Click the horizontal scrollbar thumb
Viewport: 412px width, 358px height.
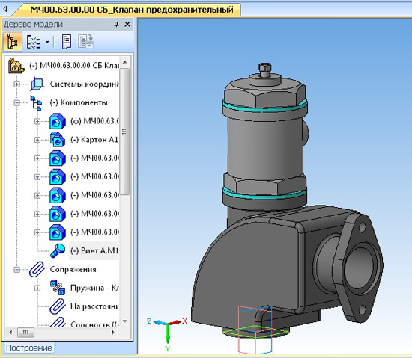coord(25,333)
